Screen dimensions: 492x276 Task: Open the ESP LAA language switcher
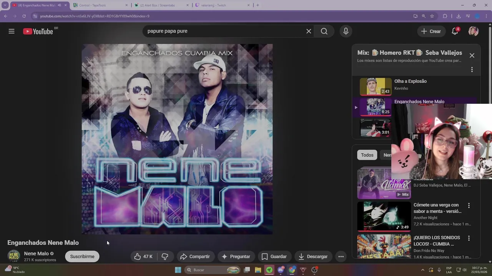pyautogui.click(x=449, y=270)
